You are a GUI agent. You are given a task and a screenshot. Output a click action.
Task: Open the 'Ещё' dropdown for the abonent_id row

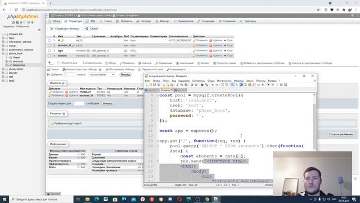(x=228, y=46)
